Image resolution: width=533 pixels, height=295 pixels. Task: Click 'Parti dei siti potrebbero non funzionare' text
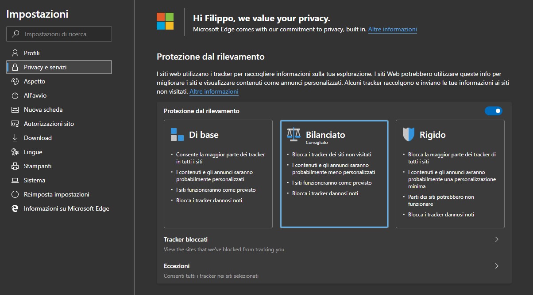[x=441, y=200]
